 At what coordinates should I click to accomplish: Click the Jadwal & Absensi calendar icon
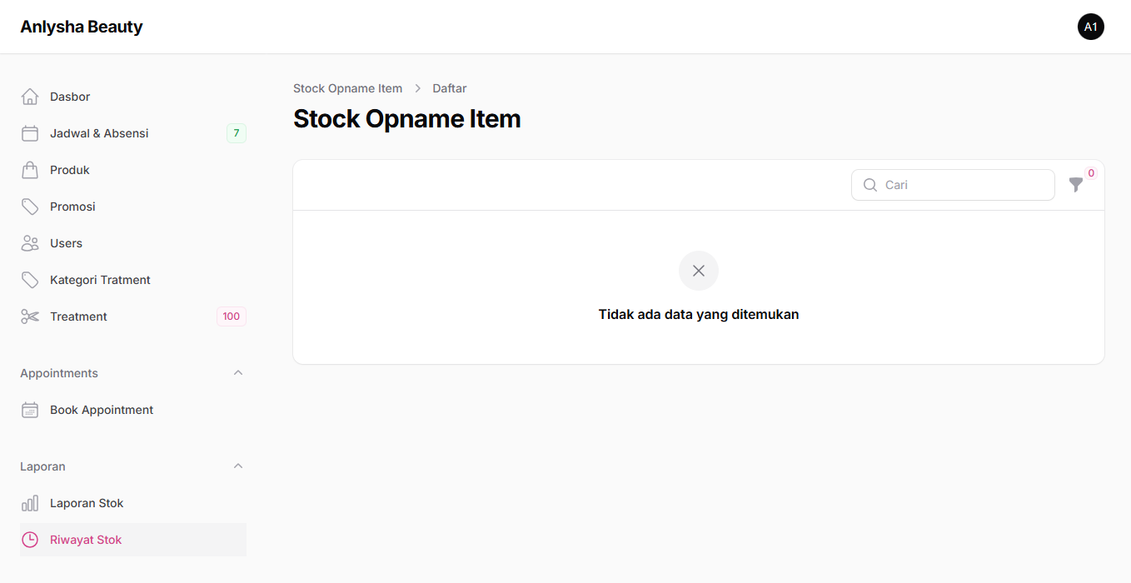pyautogui.click(x=30, y=133)
